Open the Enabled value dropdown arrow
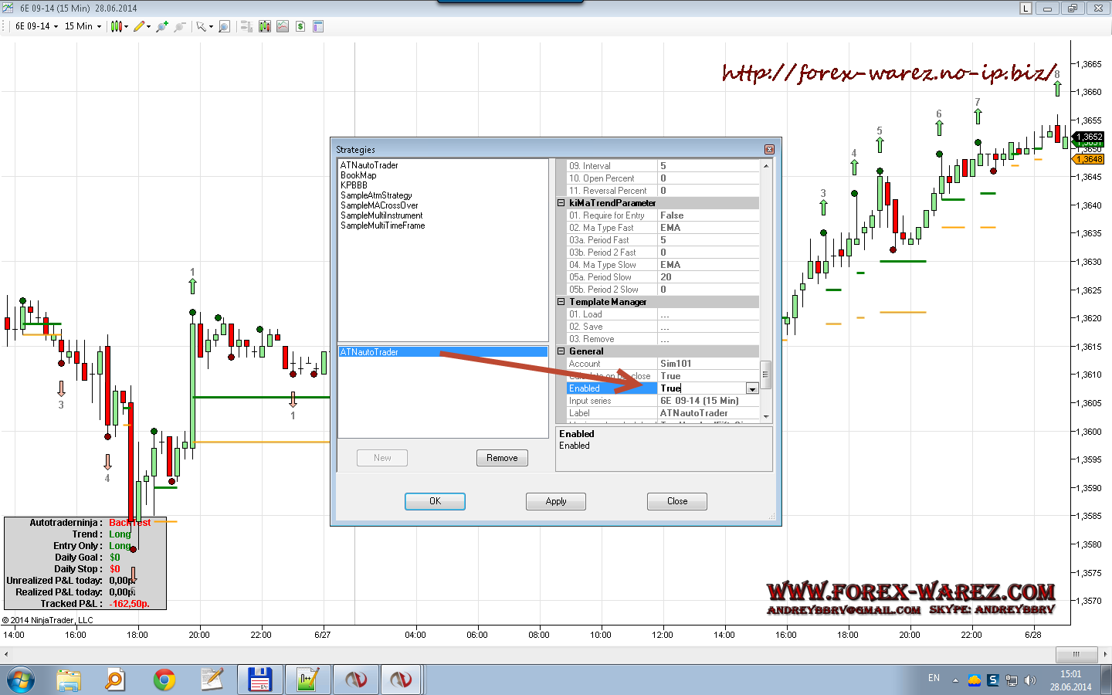The height and width of the screenshot is (695, 1112). click(751, 388)
